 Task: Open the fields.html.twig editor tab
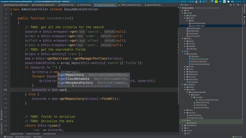(66, 5)
